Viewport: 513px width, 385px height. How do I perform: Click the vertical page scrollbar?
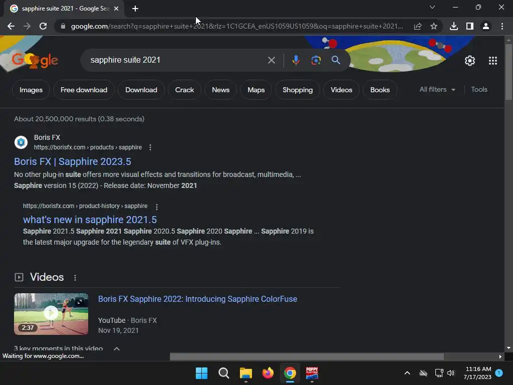coord(508,72)
